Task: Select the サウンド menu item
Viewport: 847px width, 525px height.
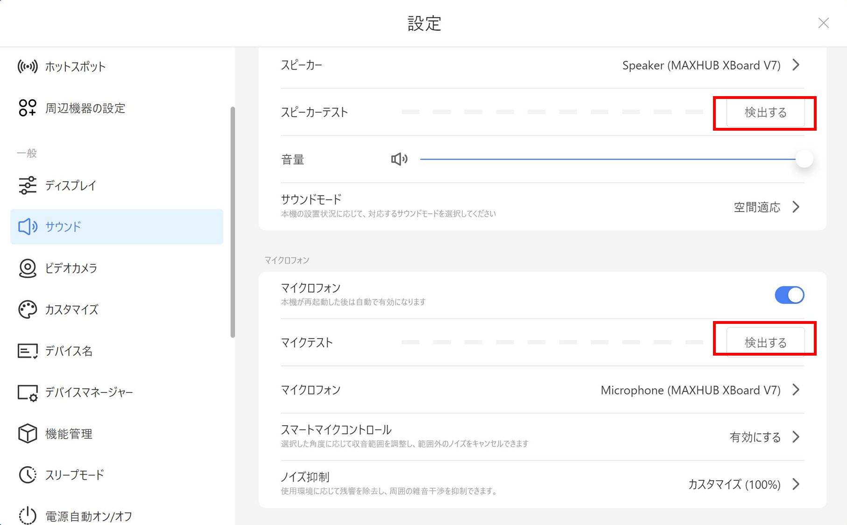Action: point(117,227)
